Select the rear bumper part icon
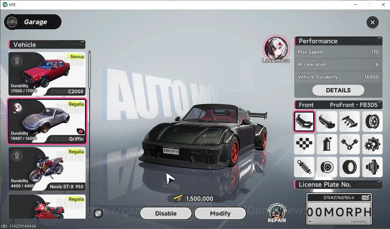Viewport: 390px width, 229px height. click(x=327, y=122)
